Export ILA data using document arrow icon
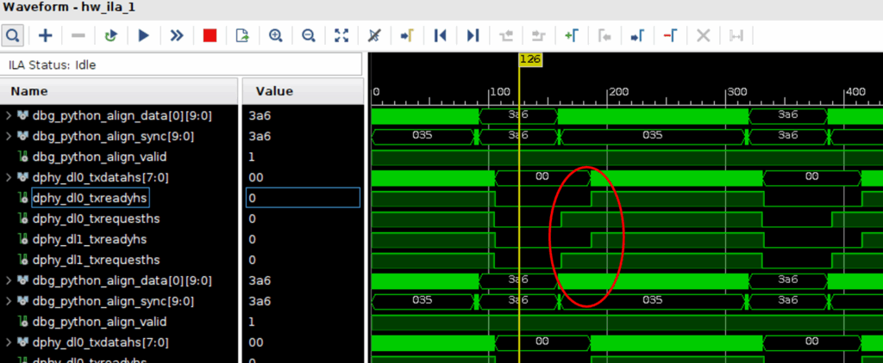Viewport: 883px width, 363px height. (x=242, y=36)
